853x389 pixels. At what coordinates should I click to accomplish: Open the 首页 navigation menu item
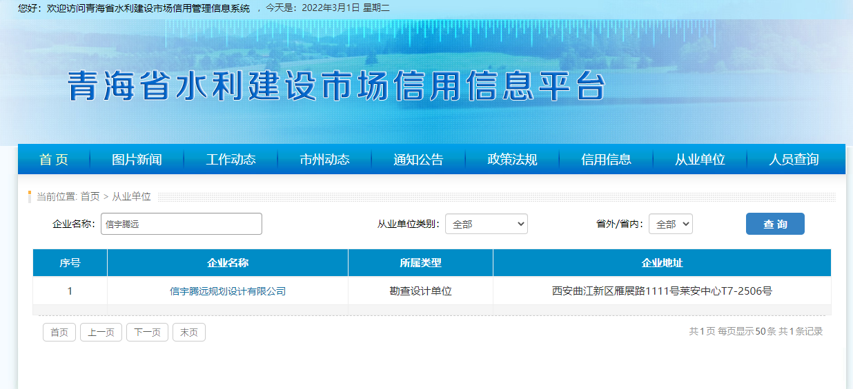pyautogui.click(x=54, y=160)
